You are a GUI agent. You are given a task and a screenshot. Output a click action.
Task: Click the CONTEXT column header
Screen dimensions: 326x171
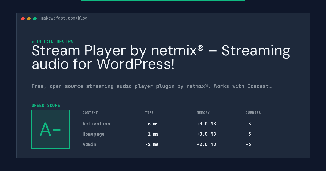click(x=90, y=113)
